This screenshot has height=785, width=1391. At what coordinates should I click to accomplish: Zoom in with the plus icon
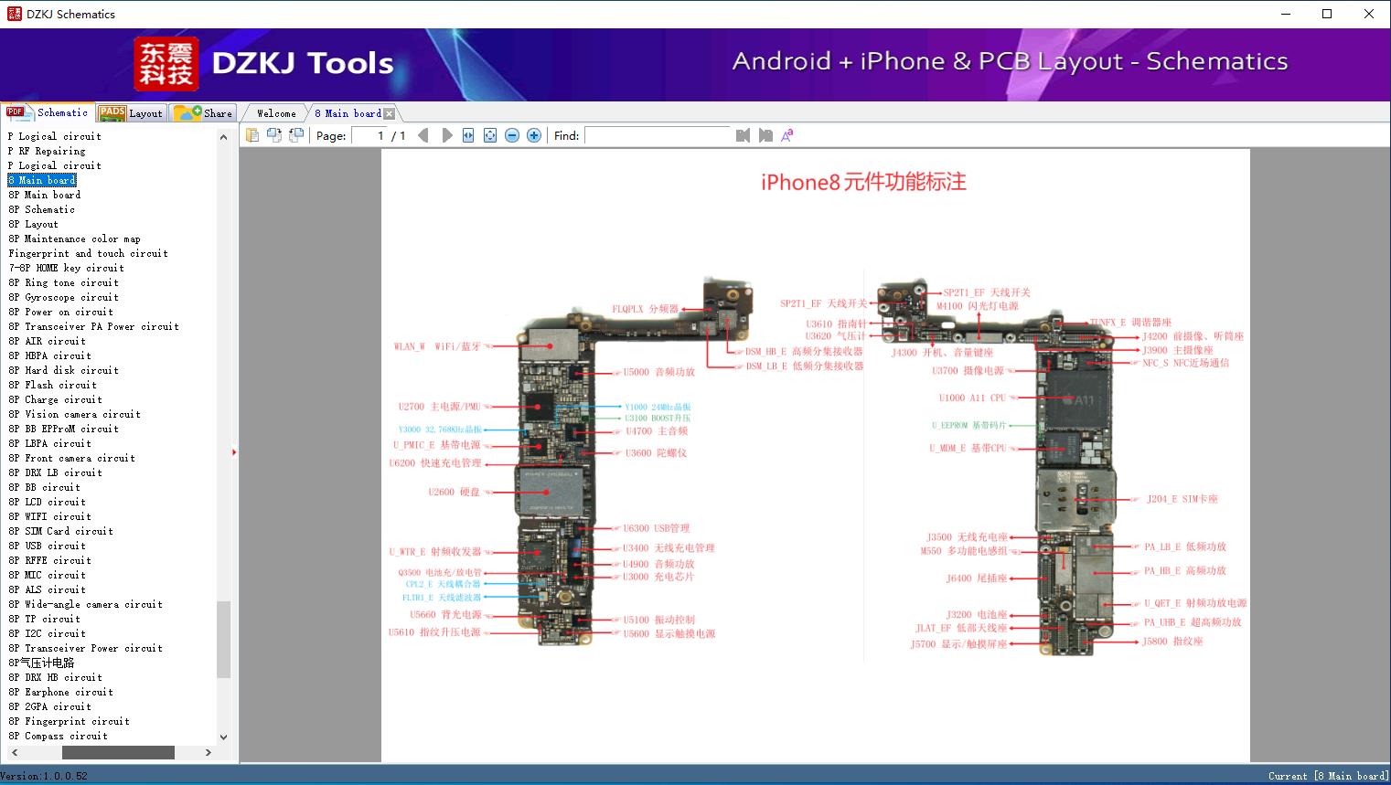[x=534, y=135]
